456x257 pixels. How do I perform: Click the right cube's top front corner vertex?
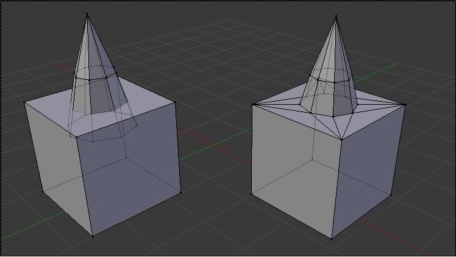[x=340, y=139]
